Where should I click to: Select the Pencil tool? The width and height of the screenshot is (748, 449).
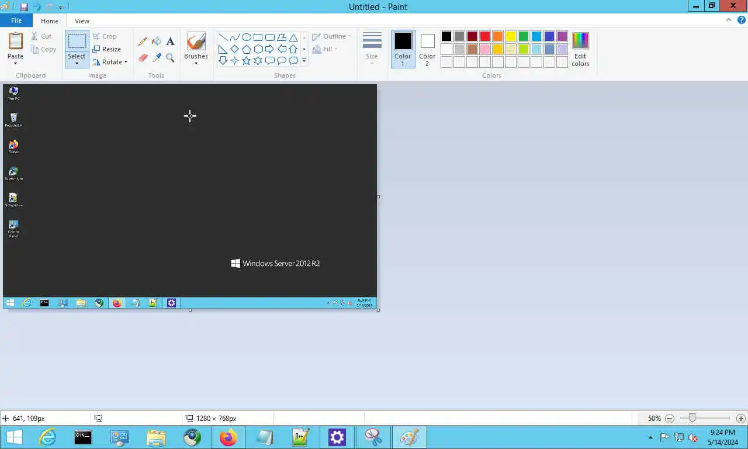click(x=143, y=42)
